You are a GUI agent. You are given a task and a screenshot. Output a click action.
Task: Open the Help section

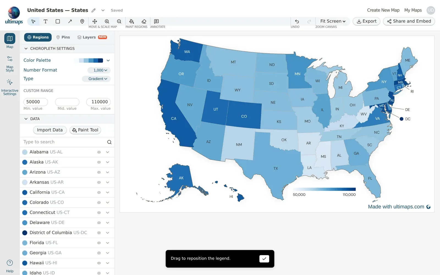pos(10,266)
